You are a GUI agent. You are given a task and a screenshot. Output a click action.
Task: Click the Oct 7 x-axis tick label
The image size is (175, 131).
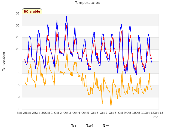(104, 113)
